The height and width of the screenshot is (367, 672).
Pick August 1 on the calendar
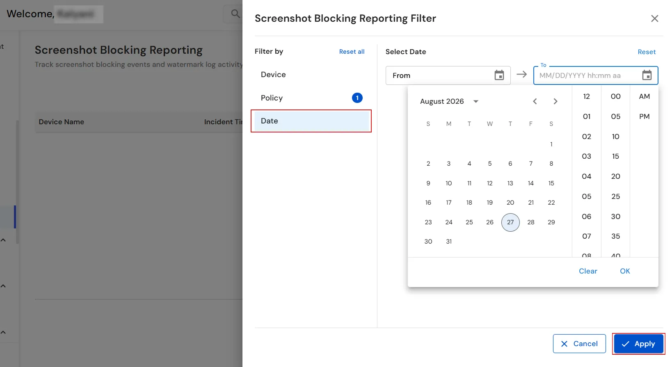click(551, 144)
